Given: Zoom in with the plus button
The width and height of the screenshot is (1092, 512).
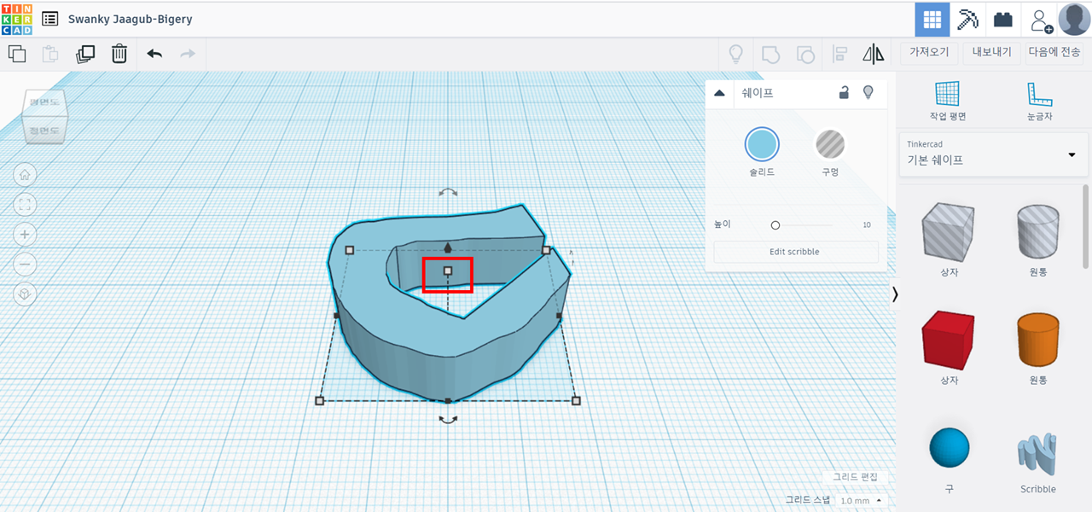Looking at the screenshot, I should [x=25, y=234].
